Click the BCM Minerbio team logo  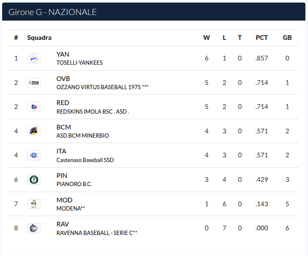point(34,131)
